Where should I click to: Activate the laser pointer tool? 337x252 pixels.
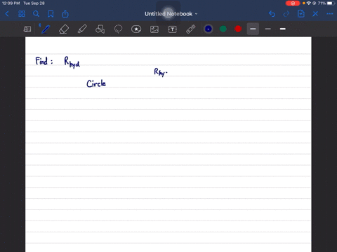pyautogui.click(x=191, y=29)
